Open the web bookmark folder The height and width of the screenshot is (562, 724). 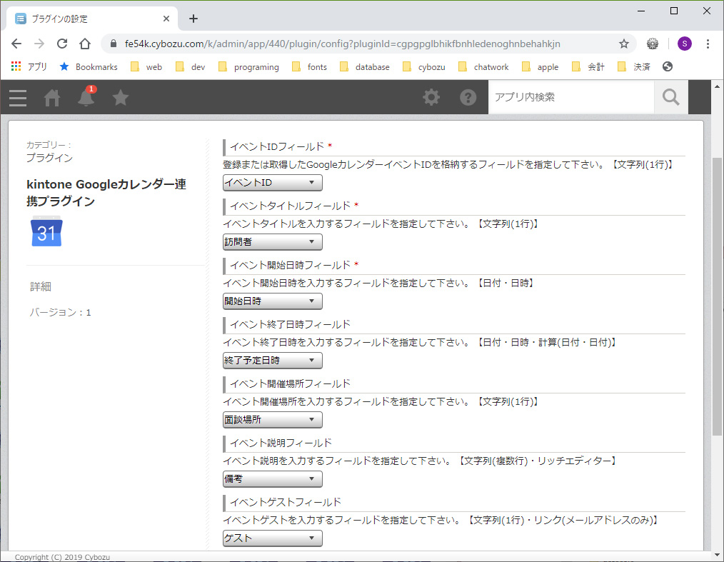coord(146,66)
